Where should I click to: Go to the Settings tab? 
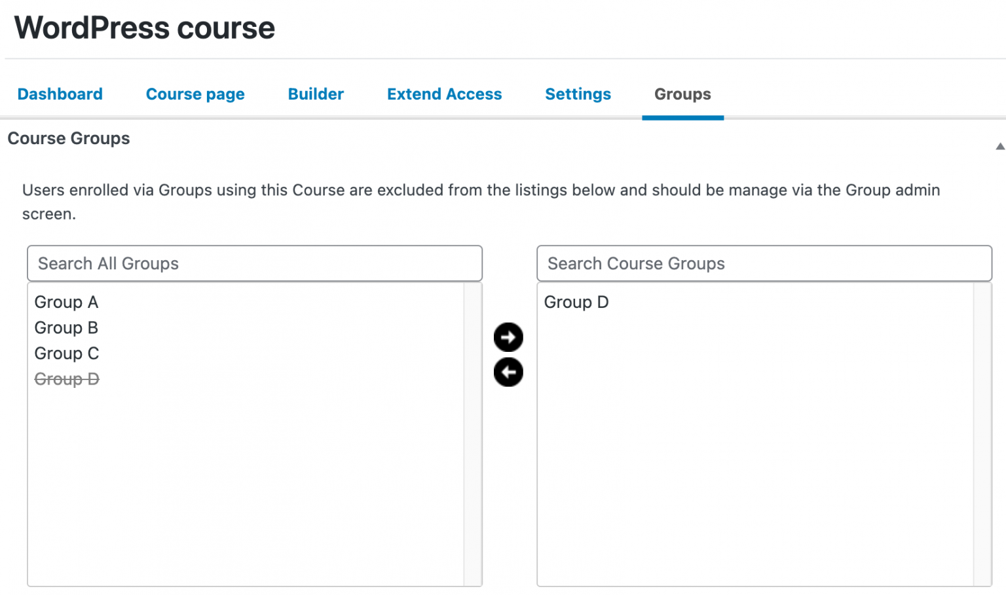578,94
